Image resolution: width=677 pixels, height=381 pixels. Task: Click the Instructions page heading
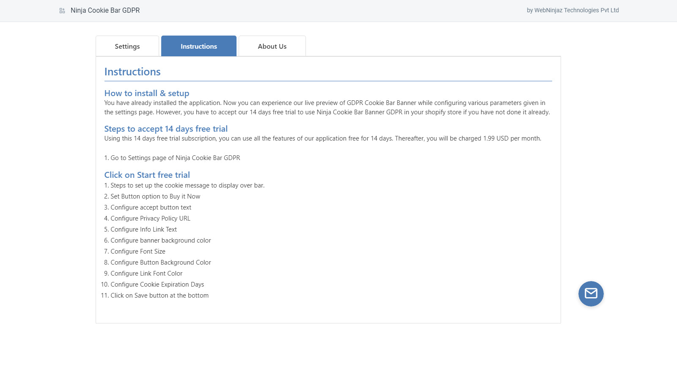click(132, 72)
